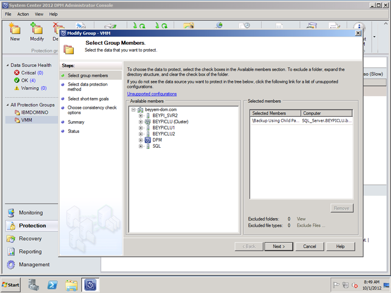Screen dimensions: 391x293
Task: Open the Monitoring workspace
Action: (31, 213)
